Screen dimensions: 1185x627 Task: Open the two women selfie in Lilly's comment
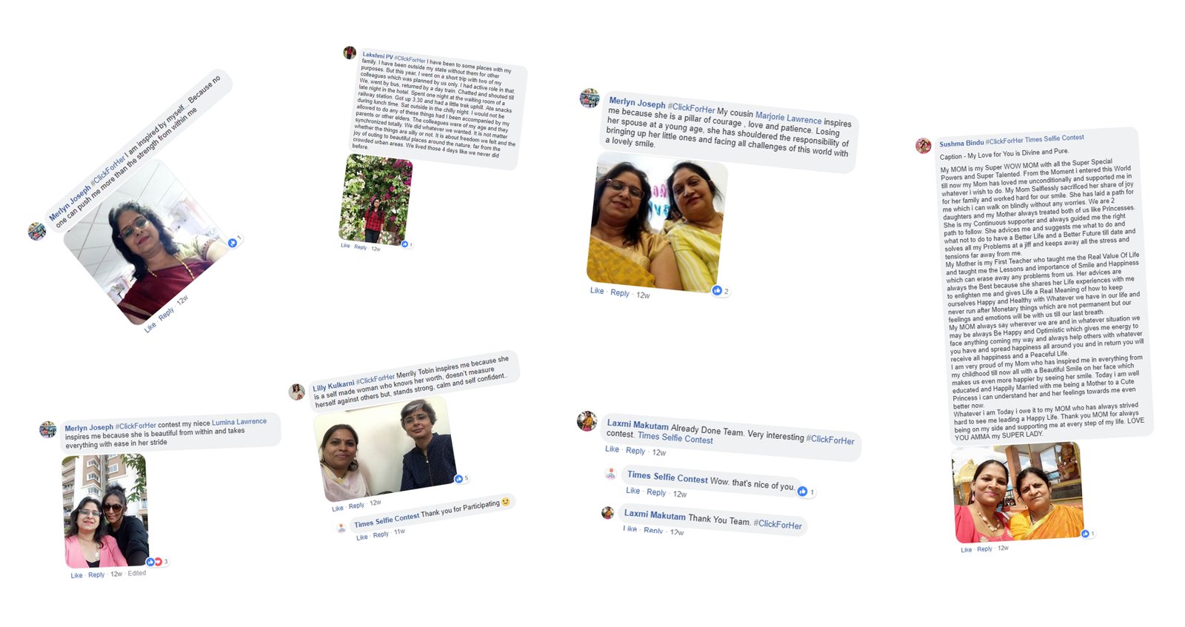(x=386, y=449)
